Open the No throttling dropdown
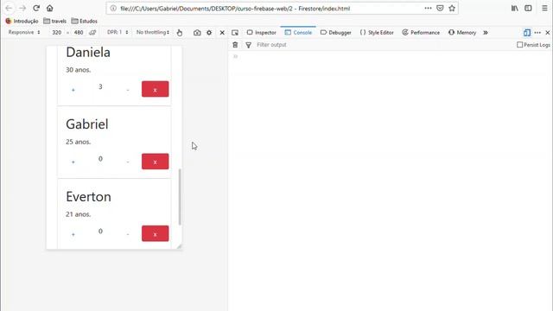The width and height of the screenshot is (553, 311). pos(153,32)
